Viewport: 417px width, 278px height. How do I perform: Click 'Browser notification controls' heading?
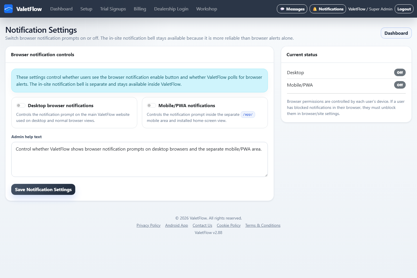pos(43,54)
